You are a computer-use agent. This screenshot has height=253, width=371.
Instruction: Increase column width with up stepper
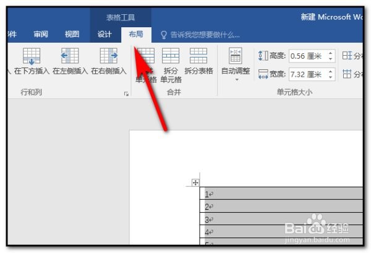pyautogui.click(x=331, y=72)
